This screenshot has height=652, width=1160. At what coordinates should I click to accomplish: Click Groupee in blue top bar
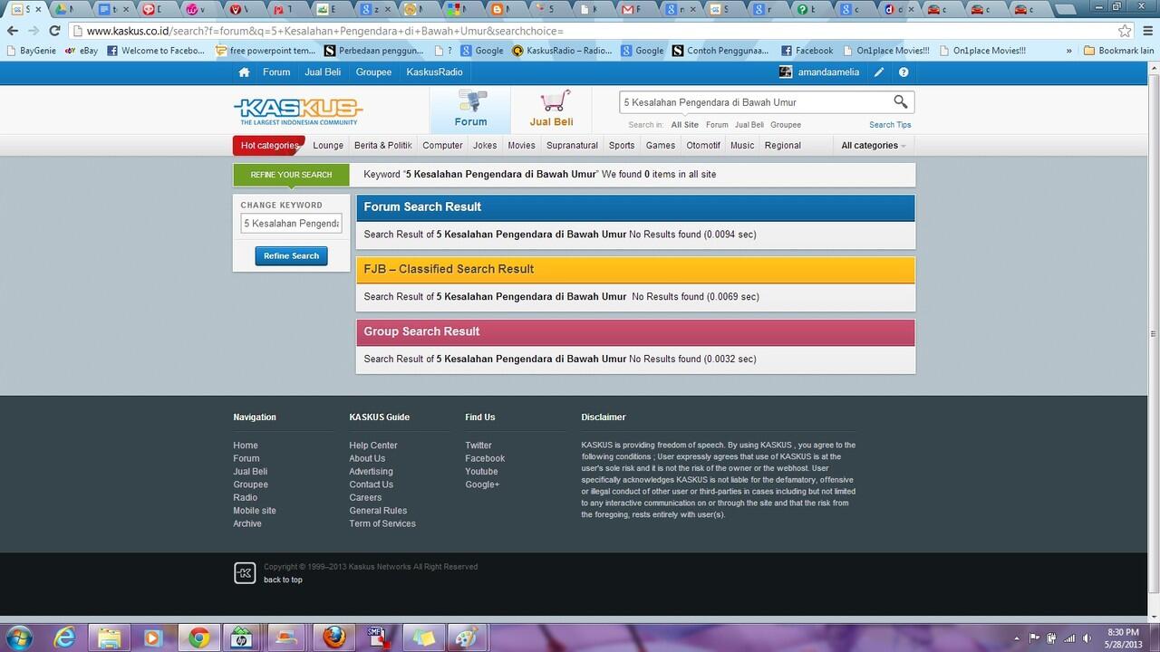click(373, 72)
